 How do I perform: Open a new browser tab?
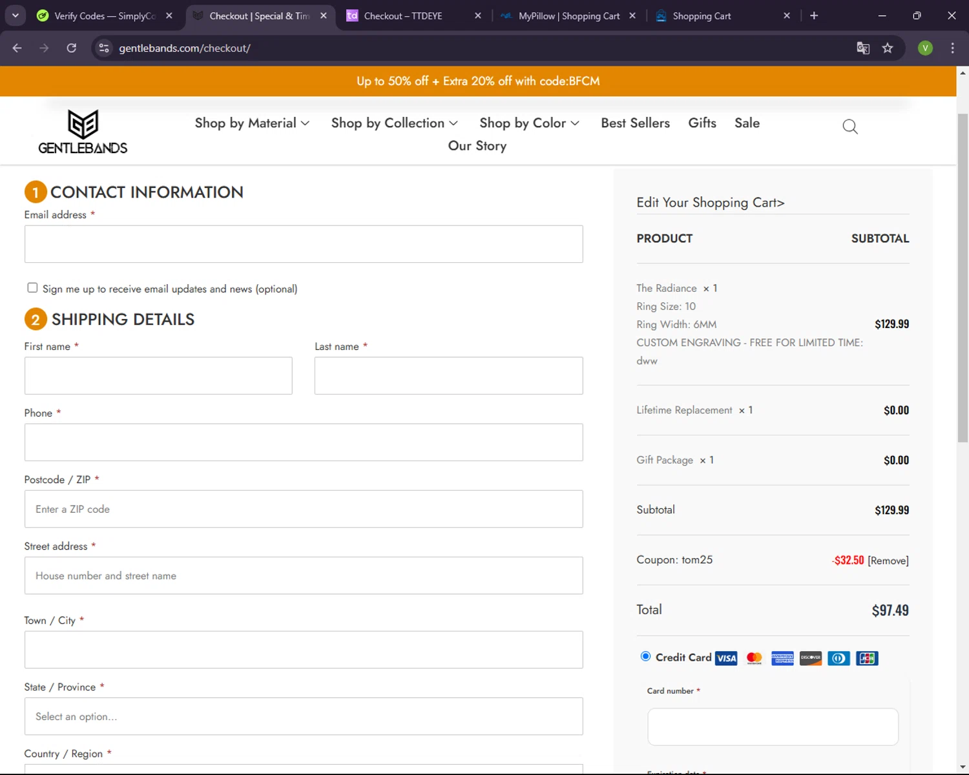tap(814, 15)
